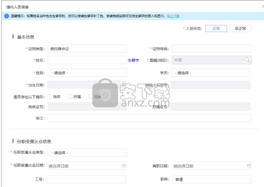264x187 pixels.
Task: Open the 职务 dropdown showing 普通
Action: click(x=212, y=179)
